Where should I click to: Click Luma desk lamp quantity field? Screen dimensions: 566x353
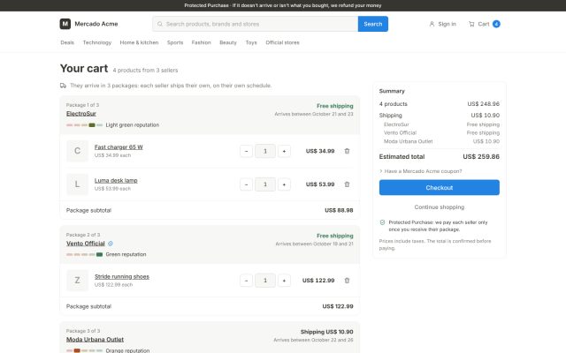[x=265, y=184]
